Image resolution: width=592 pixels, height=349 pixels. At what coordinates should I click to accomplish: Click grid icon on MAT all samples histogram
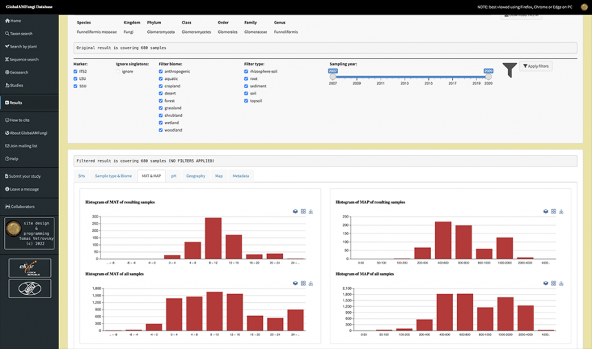[x=303, y=284]
